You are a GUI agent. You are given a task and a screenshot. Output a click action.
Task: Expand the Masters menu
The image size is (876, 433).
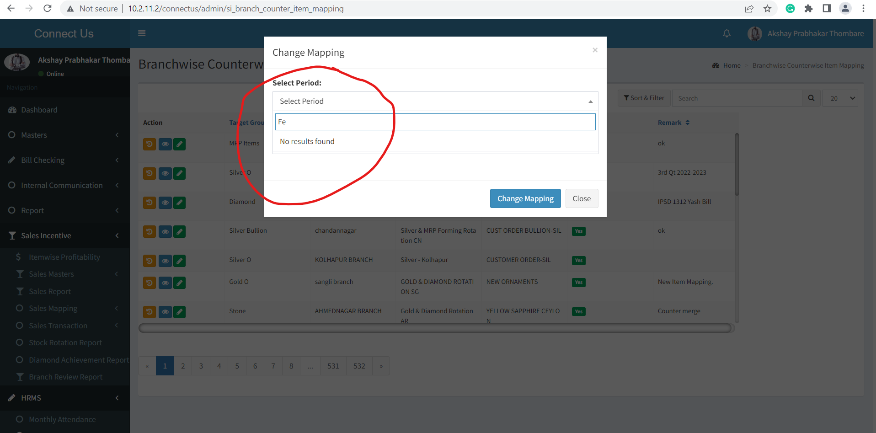[x=64, y=135]
